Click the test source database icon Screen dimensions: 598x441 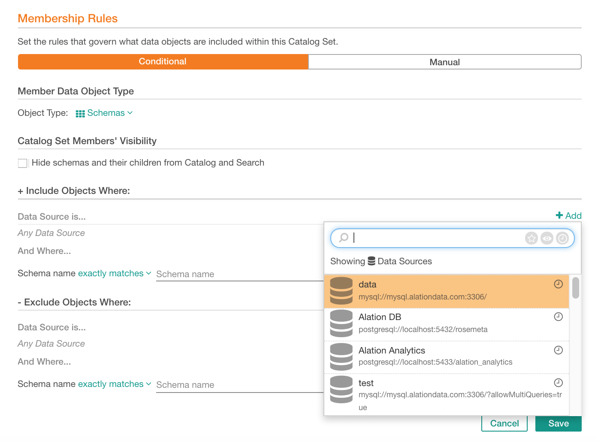pyautogui.click(x=341, y=390)
